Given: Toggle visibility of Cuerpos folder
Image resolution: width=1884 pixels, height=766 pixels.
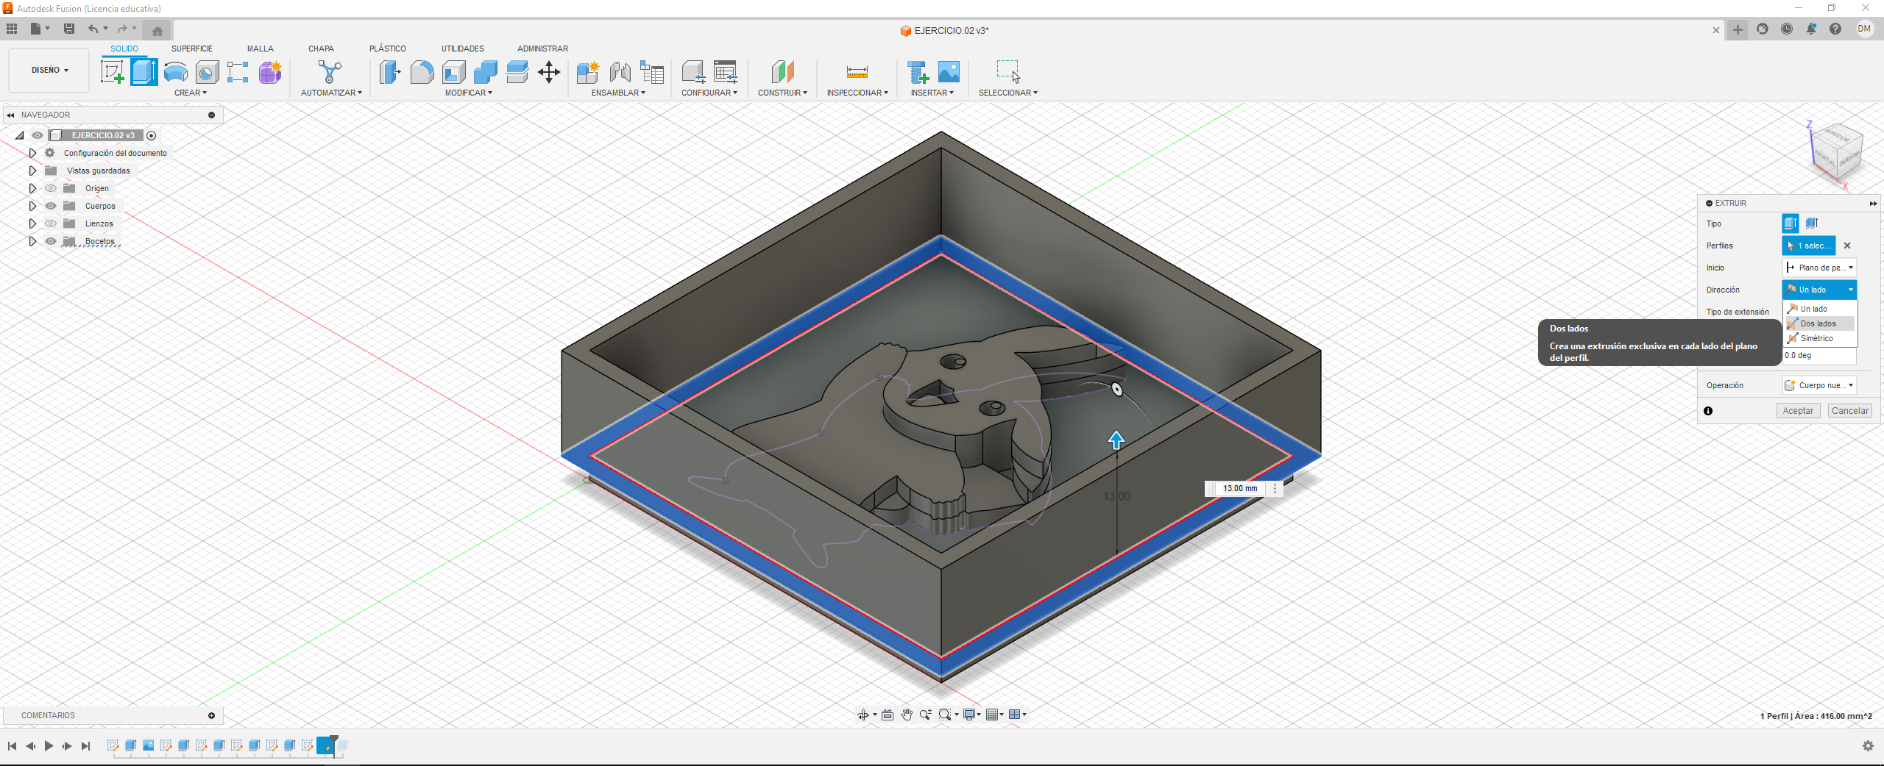Looking at the screenshot, I should [x=51, y=206].
